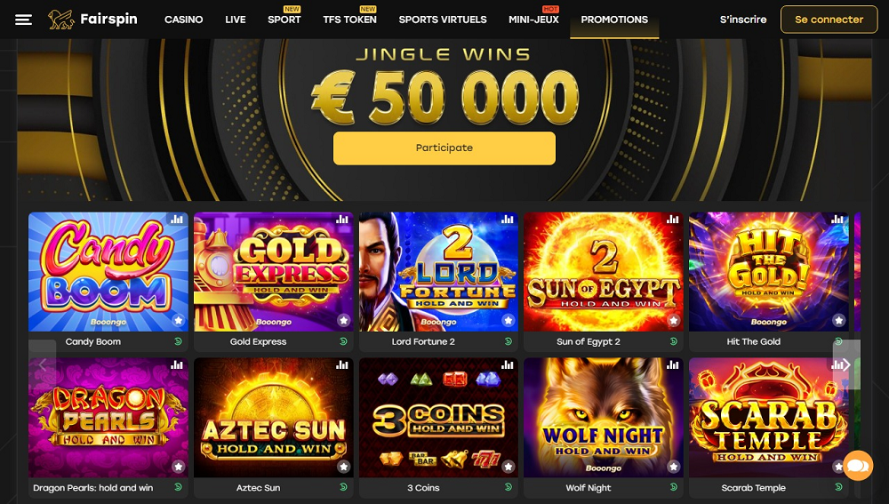Open the CASINO menu item
Image resolution: width=889 pixels, height=504 pixels.
click(x=184, y=20)
